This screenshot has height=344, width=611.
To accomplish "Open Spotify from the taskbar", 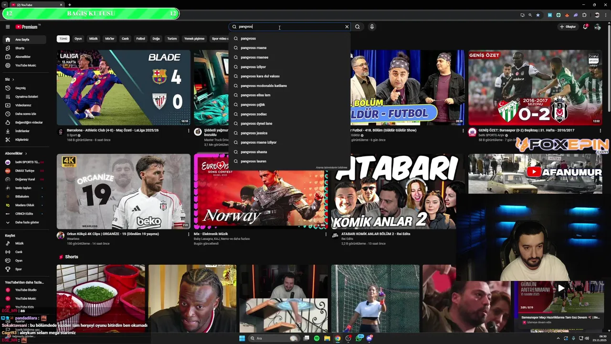I will point(316,338).
